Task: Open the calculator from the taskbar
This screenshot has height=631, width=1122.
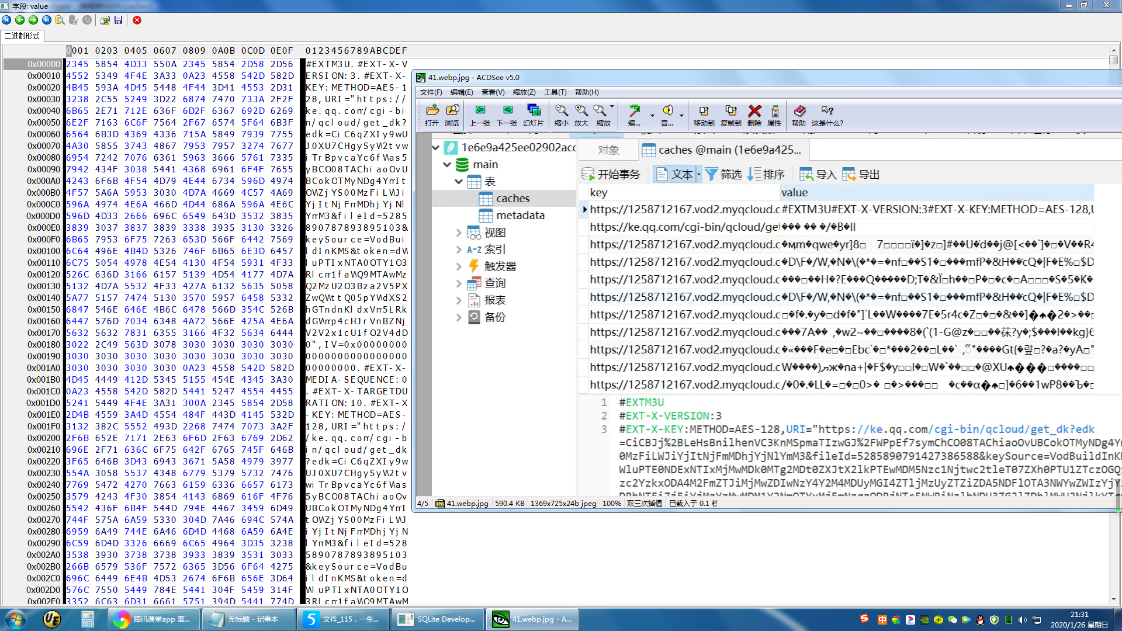Action: [x=88, y=619]
